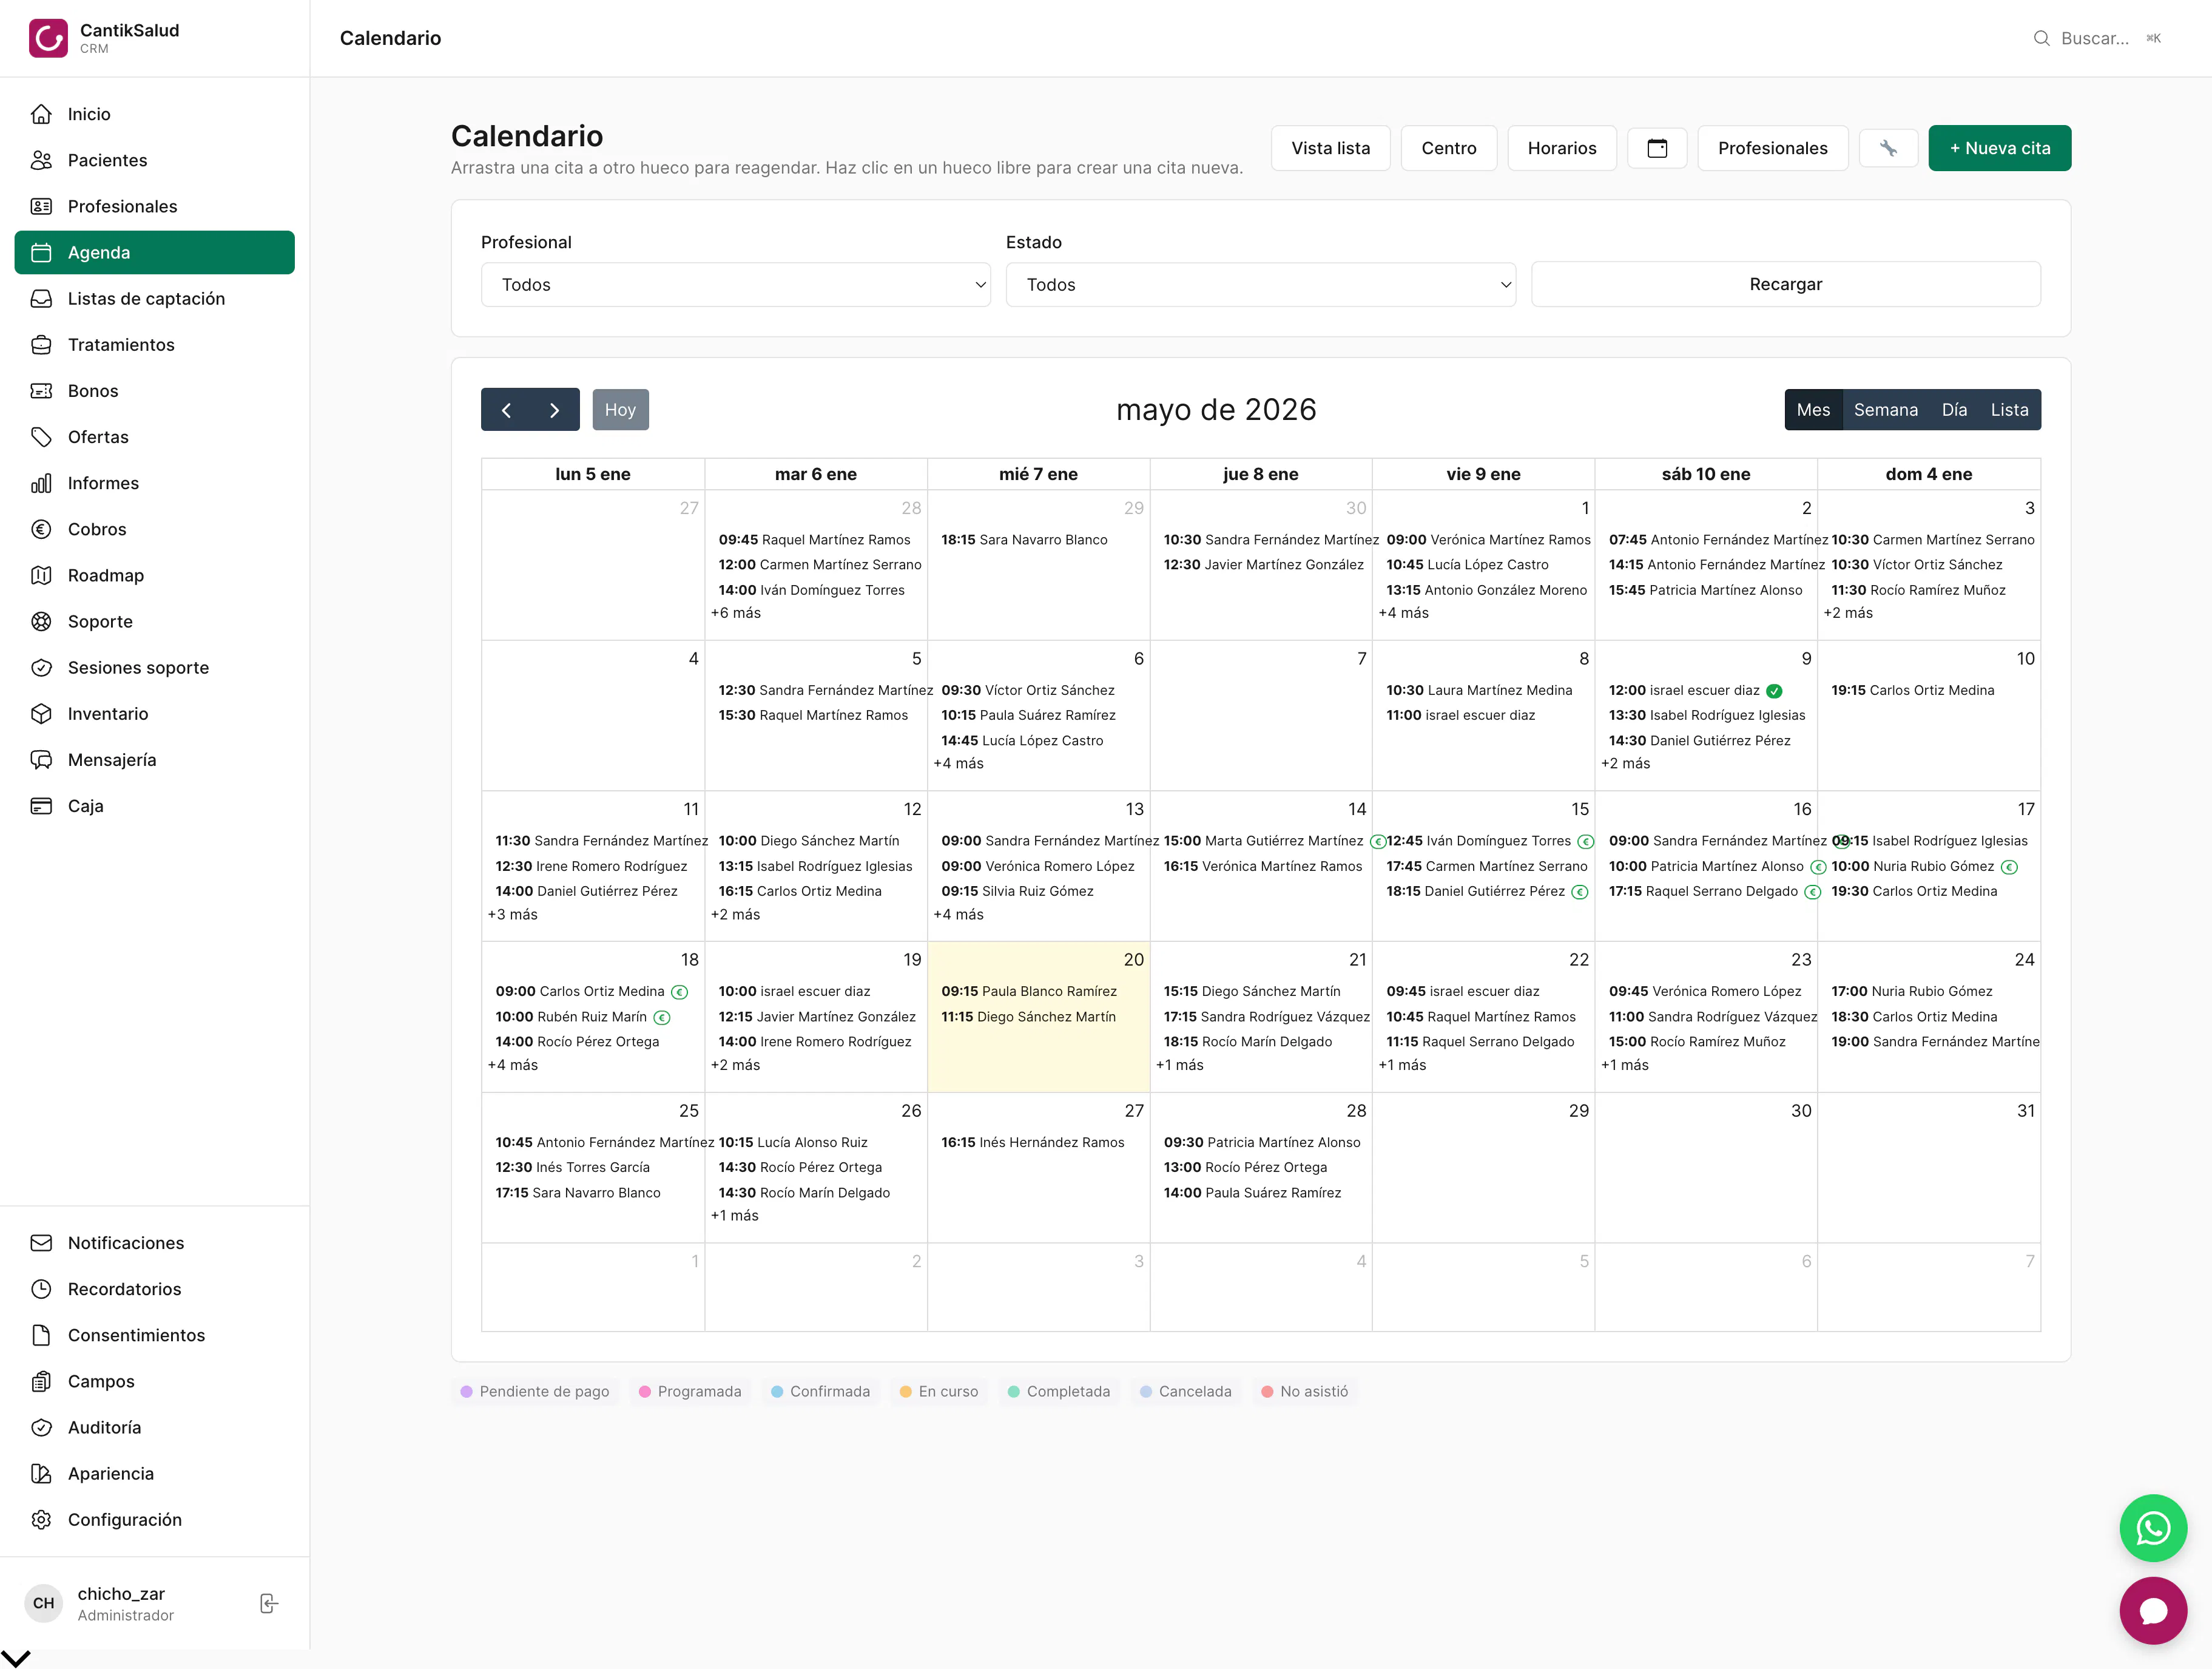Go to next month arrow

(x=555, y=409)
